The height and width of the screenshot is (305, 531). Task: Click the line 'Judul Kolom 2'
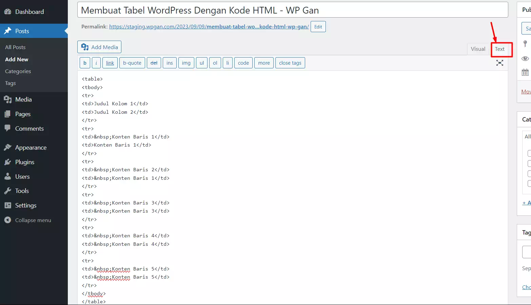pos(115,112)
